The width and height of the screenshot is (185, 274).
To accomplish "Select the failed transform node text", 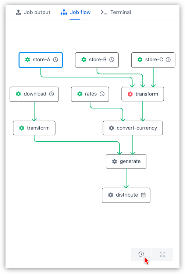I will point(147,94).
